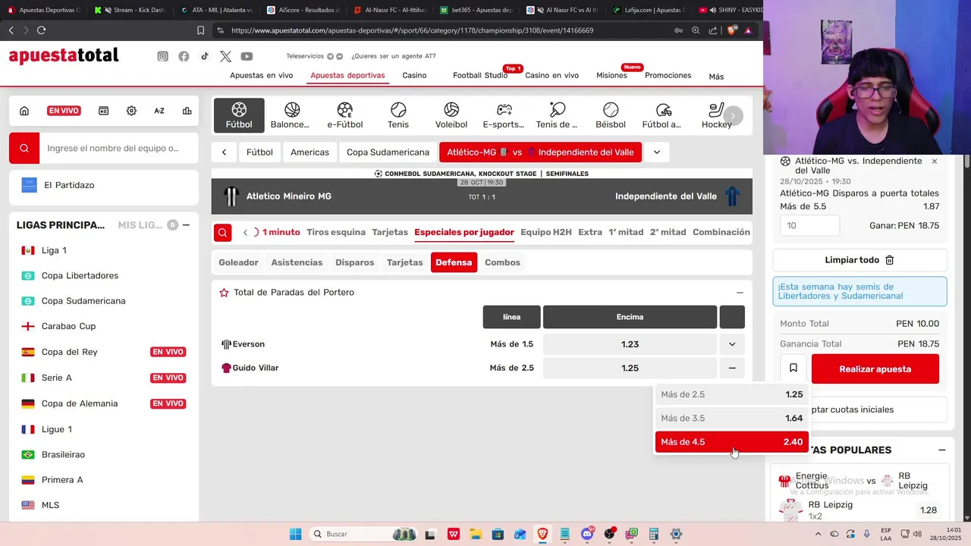Switch to the Combinación tab

721,232
